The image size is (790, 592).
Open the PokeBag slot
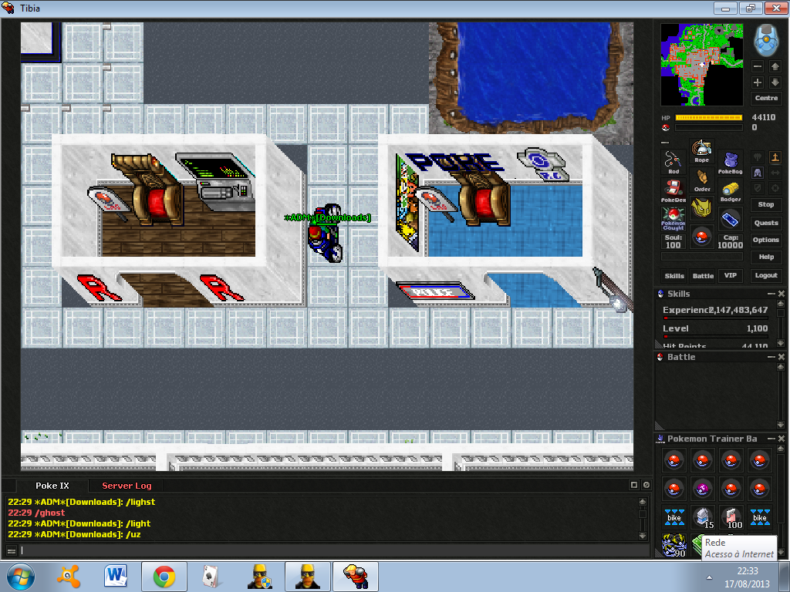coord(730,163)
